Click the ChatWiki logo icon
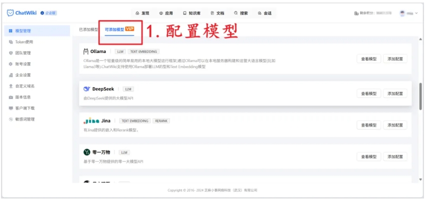 [x=10, y=13]
